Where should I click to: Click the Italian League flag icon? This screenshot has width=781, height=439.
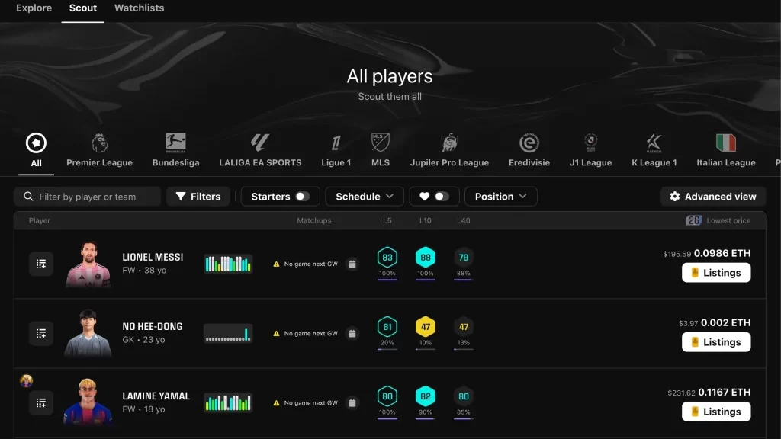[x=725, y=143]
